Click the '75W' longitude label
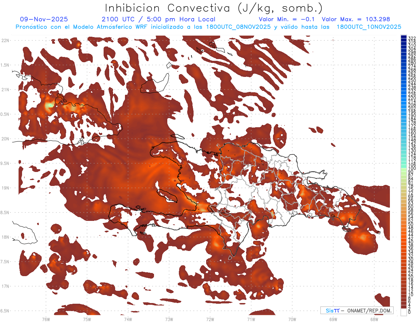Screen dimensions: 420x324 [x=87, y=319]
